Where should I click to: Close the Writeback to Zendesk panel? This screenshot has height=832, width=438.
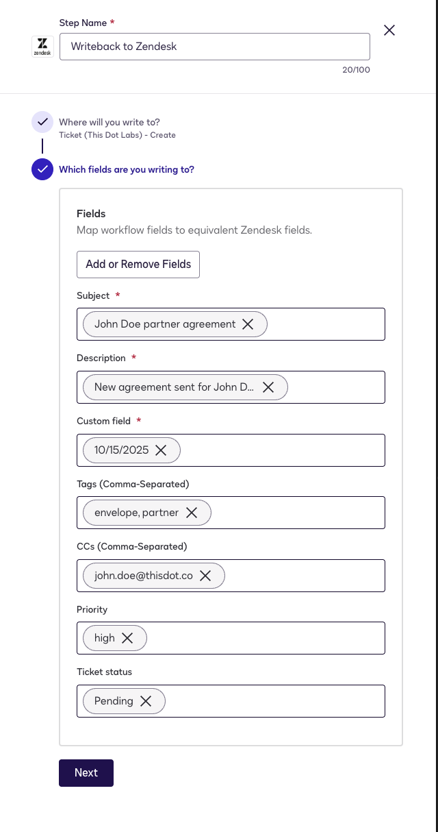(389, 30)
